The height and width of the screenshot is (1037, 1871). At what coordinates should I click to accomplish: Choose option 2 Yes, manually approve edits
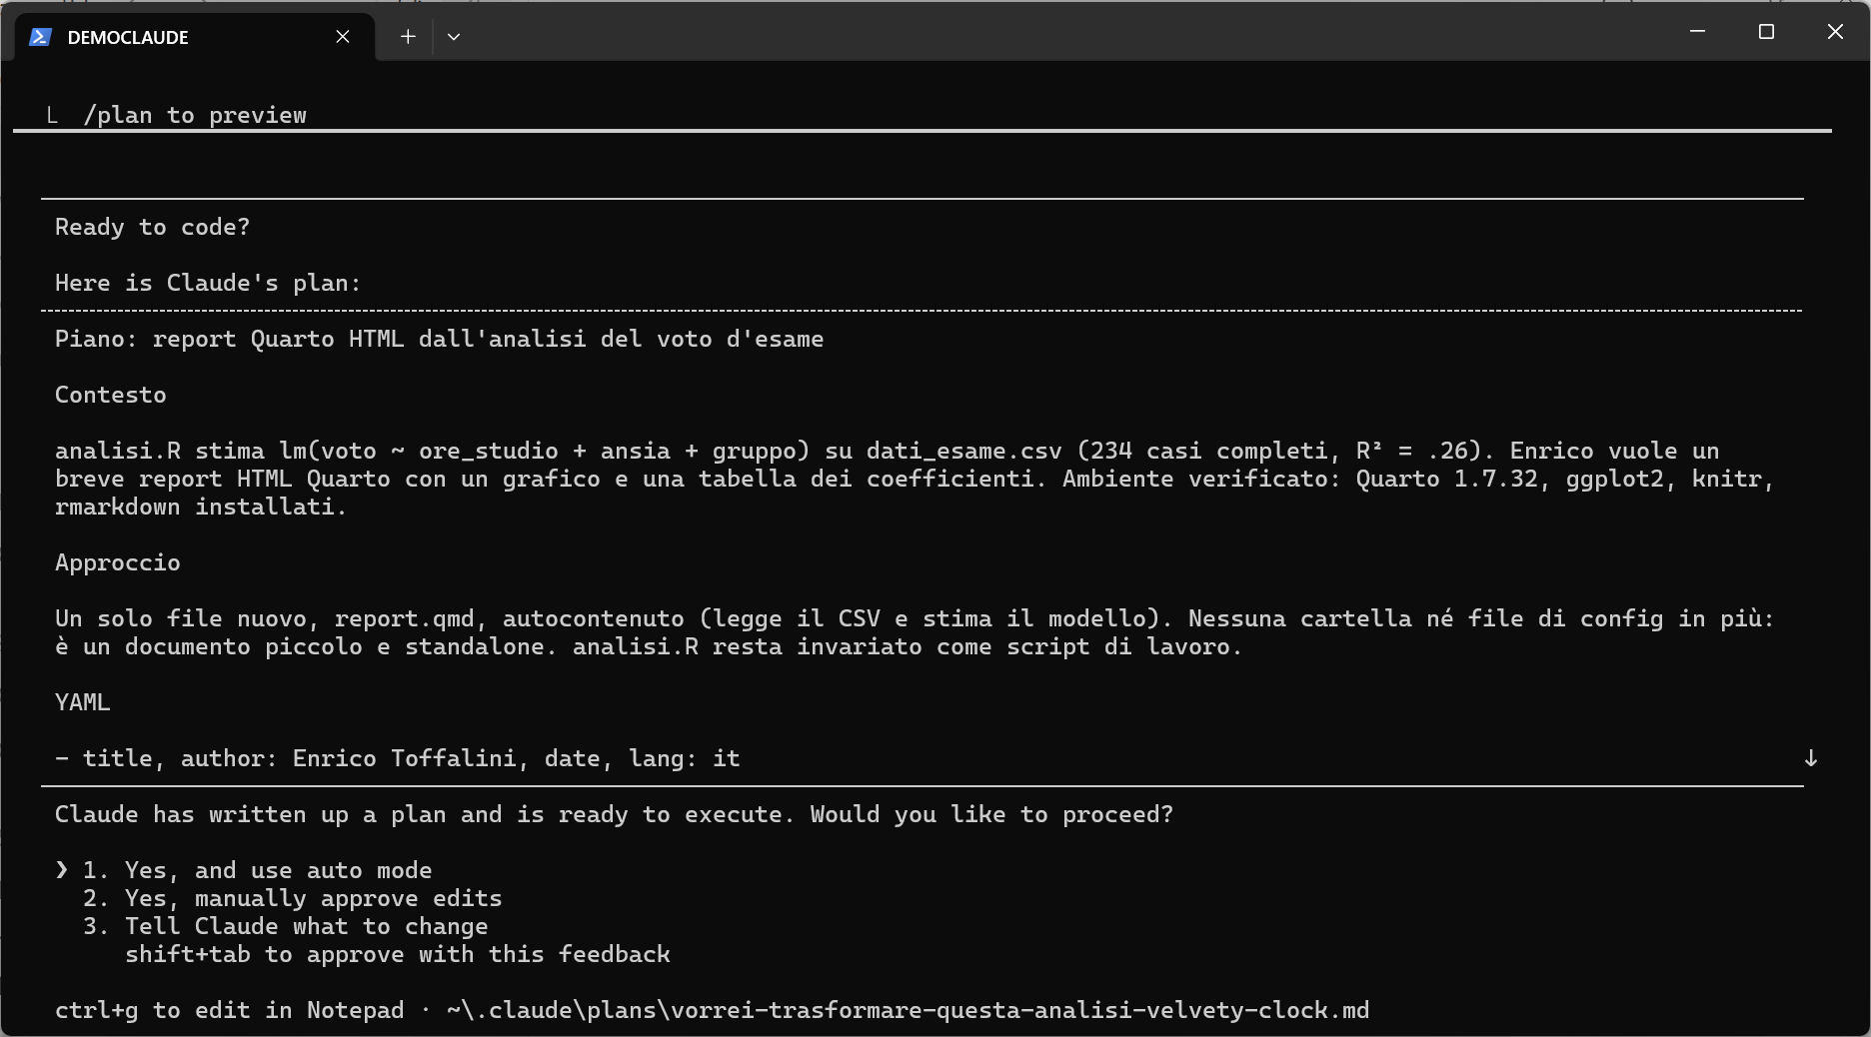(292, 898)
